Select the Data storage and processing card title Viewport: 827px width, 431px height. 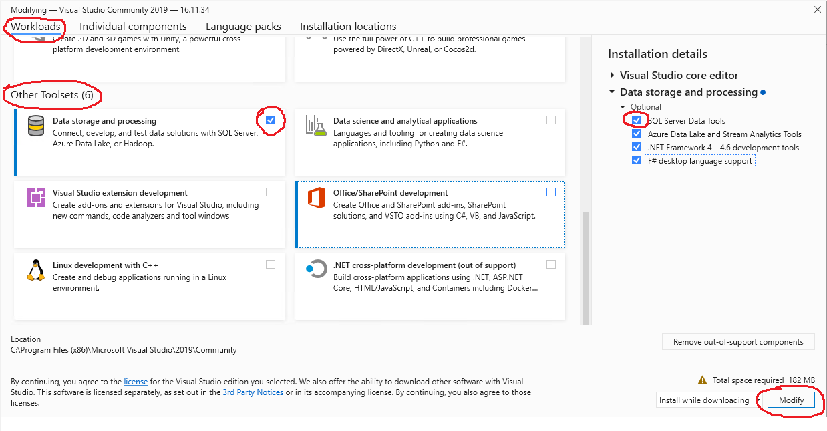(104, 121)
